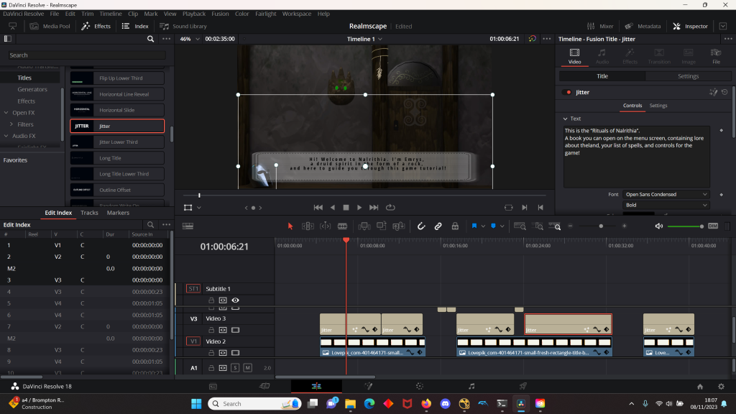Screen dimensions: 736x414
Task: Reset the Jitter title parameters
Action: 724,93
